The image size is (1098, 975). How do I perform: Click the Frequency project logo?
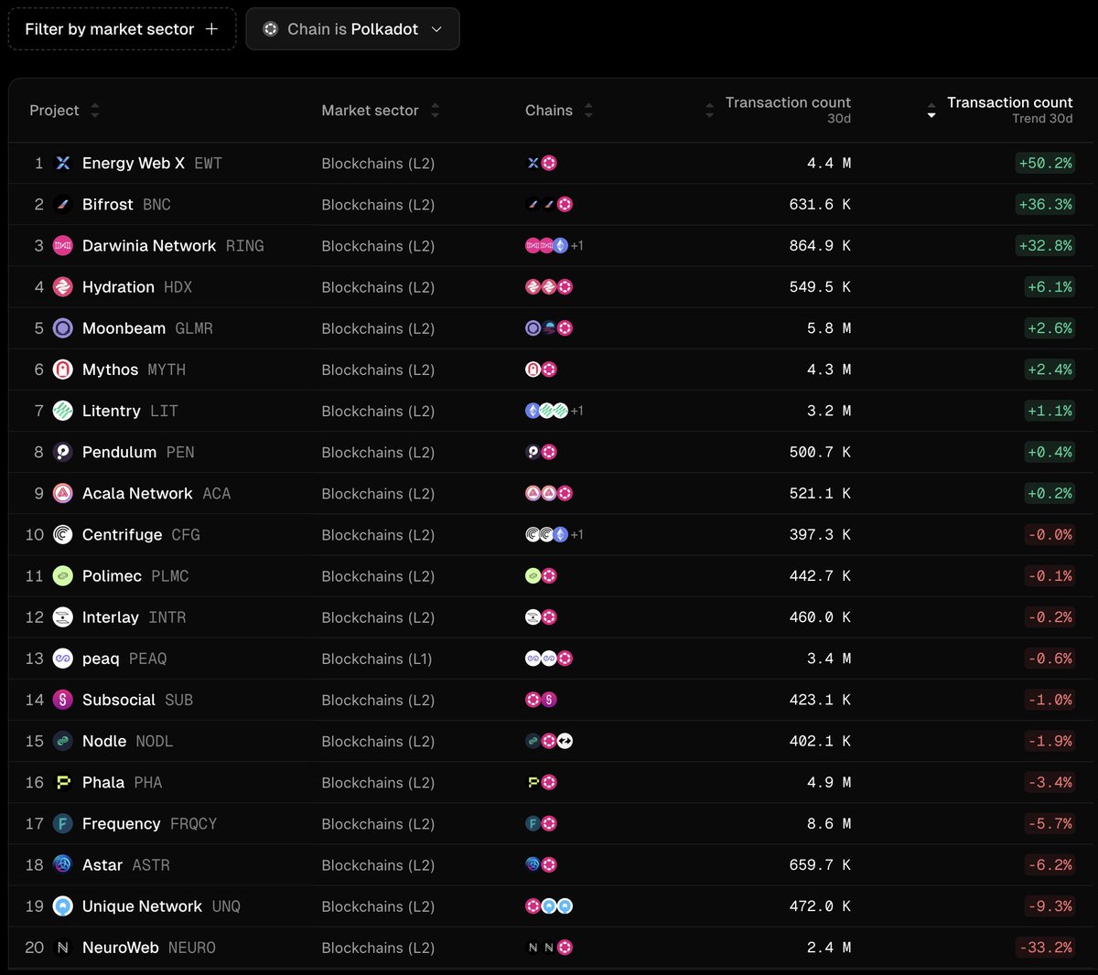point(62,823)
